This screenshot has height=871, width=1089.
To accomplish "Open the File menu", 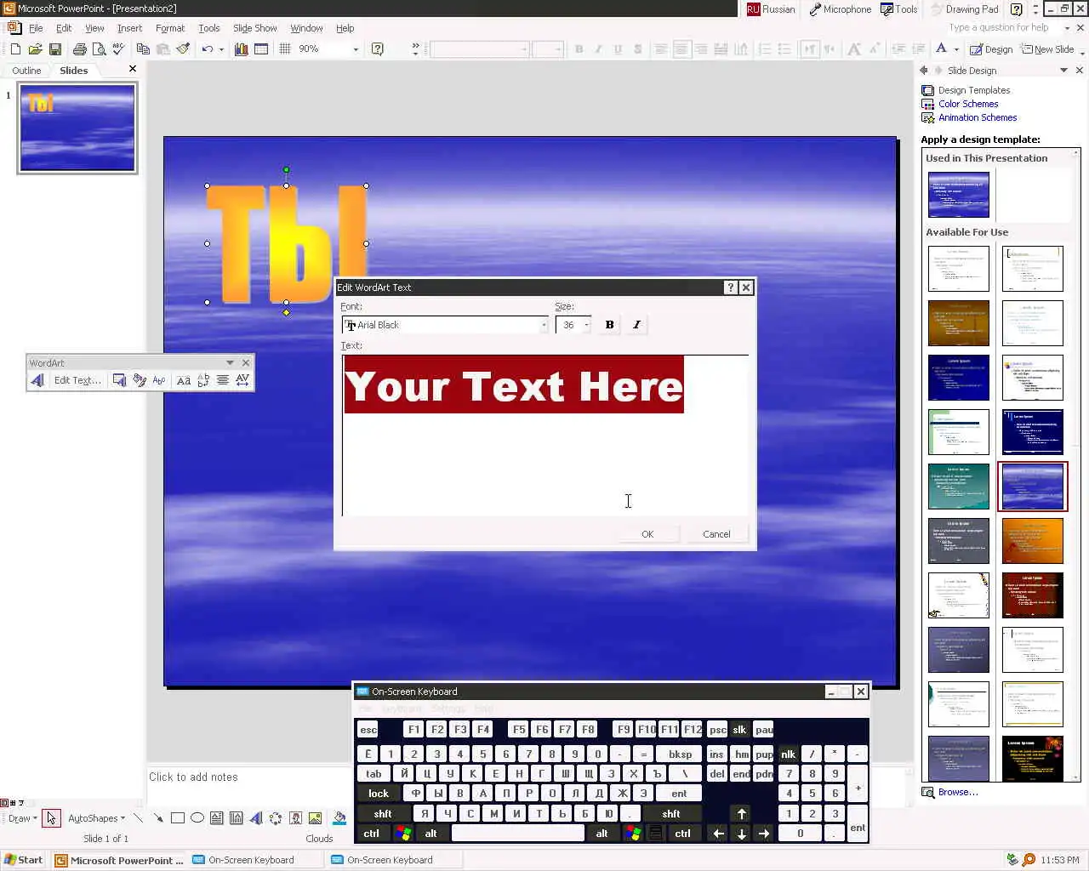I will tap(36, 28).
